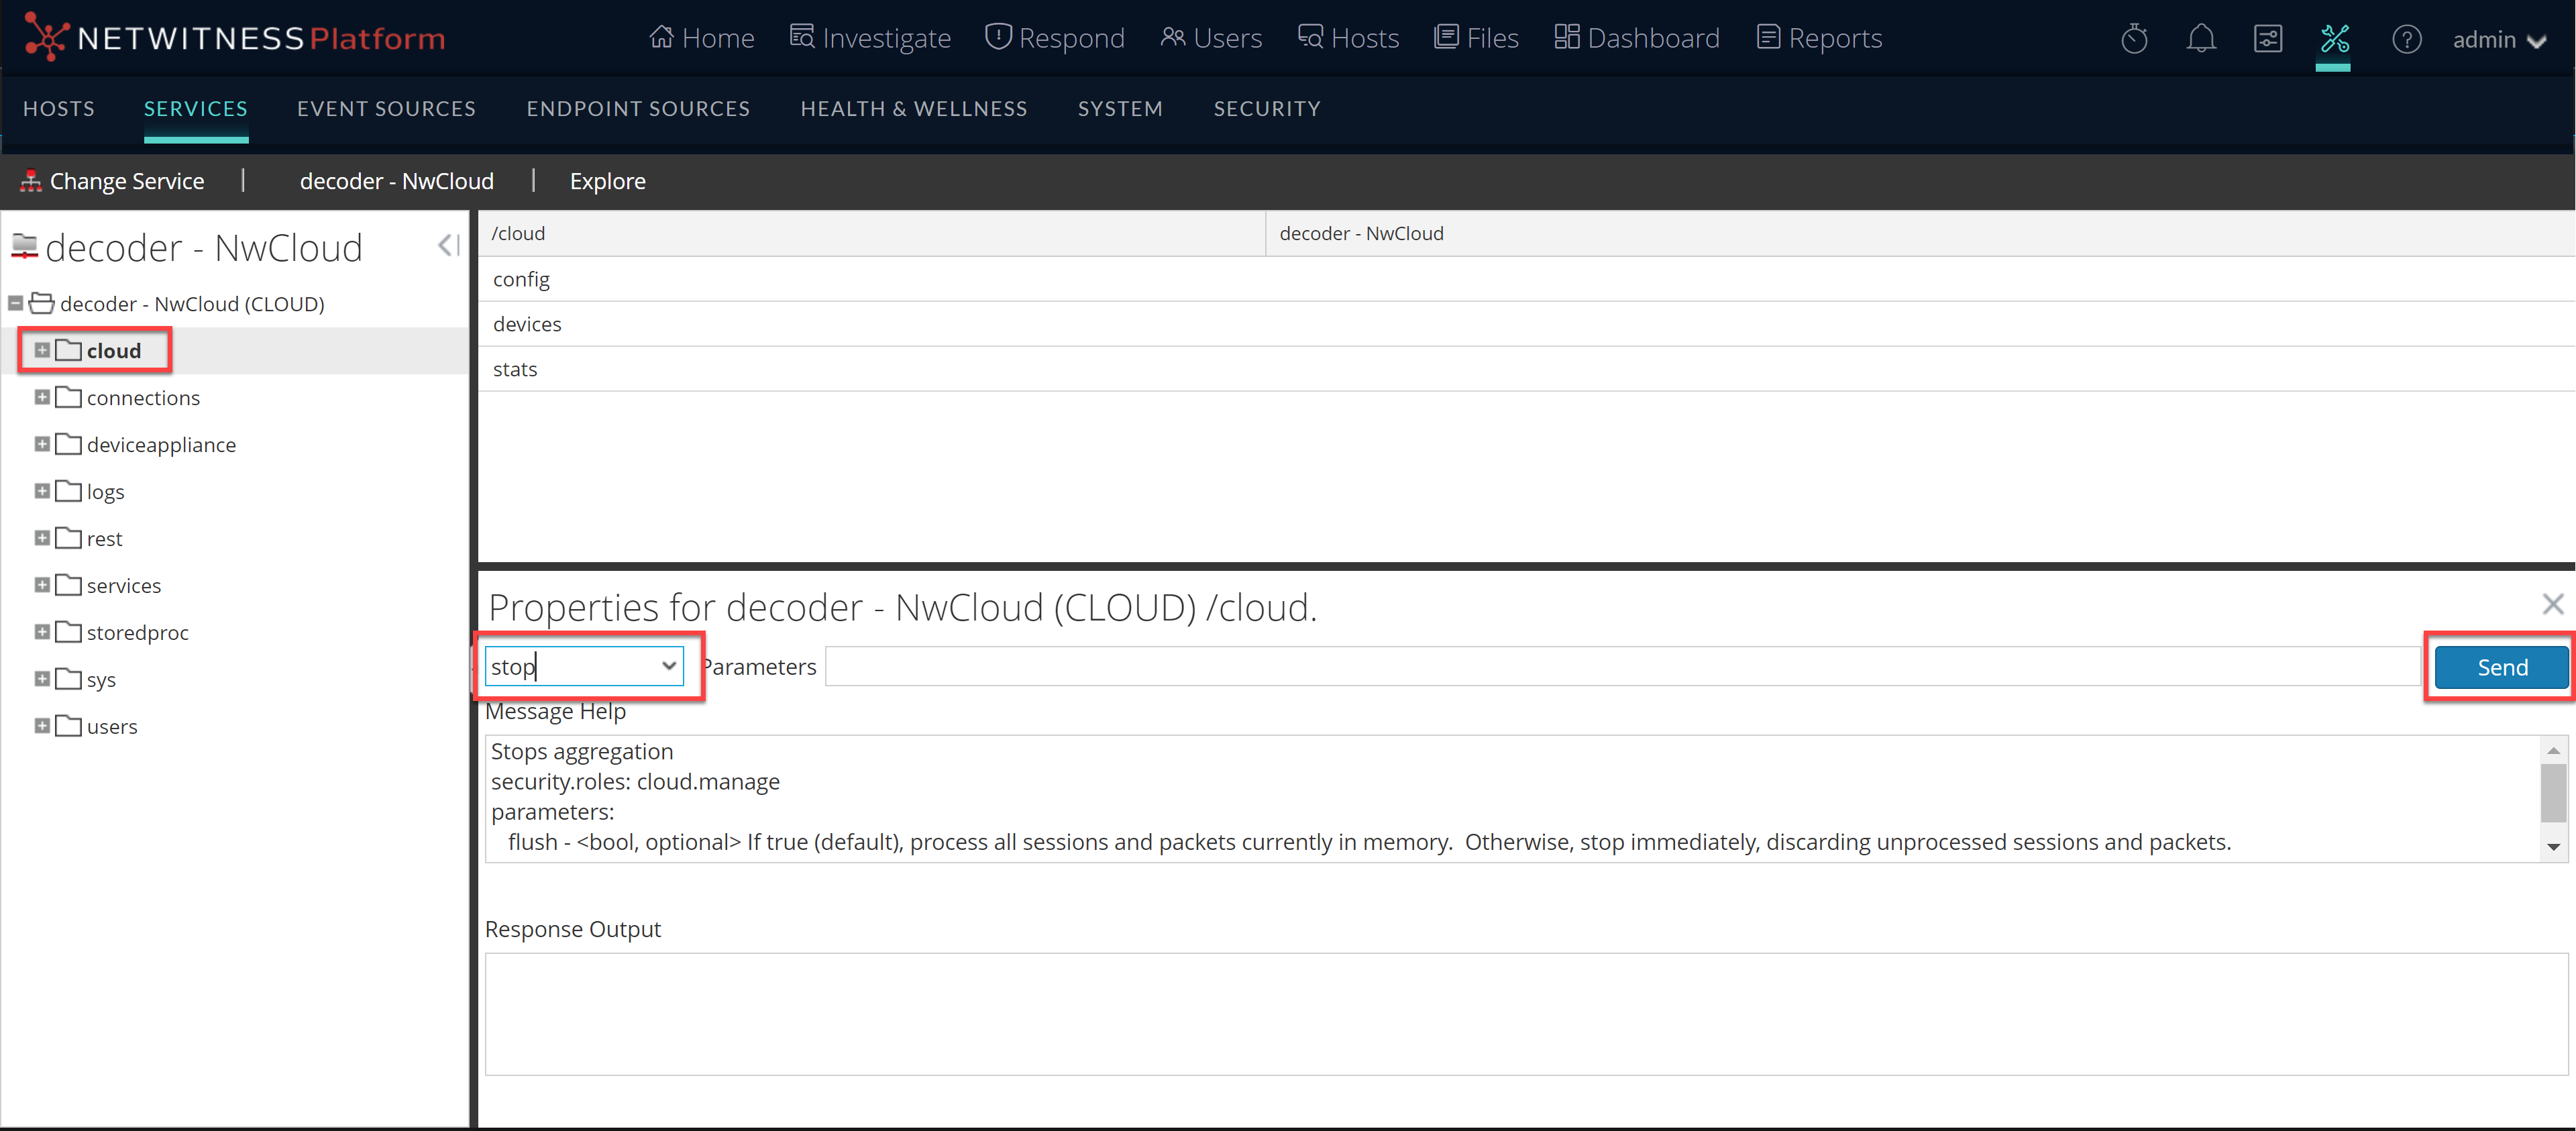Click inside the Response Output box
2576x1131 pixels.
click(1526, 1014)
